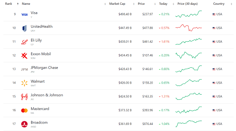Viewport: 236px width, 131px height.
Task: Click the Eli Lilly script logo
Action: [24, 42]
